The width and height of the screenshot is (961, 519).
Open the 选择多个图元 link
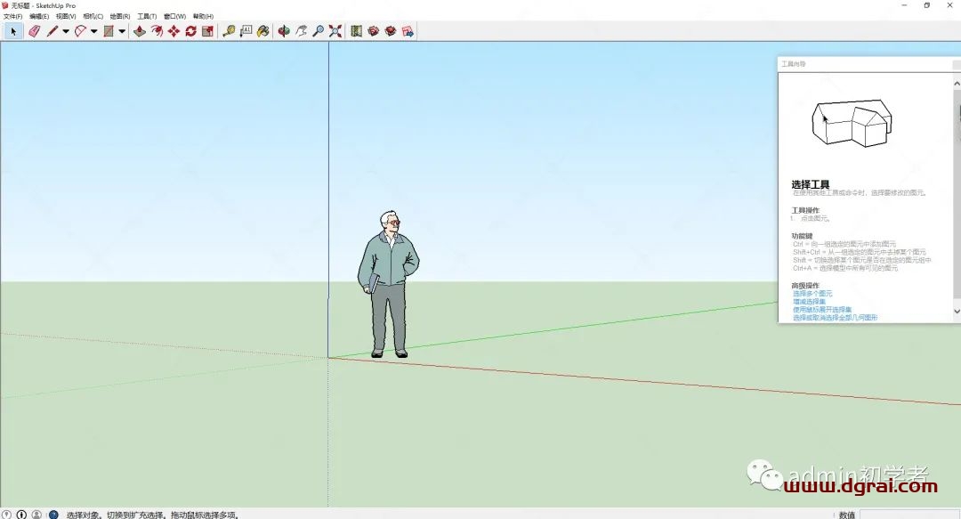tap(812, 294)
